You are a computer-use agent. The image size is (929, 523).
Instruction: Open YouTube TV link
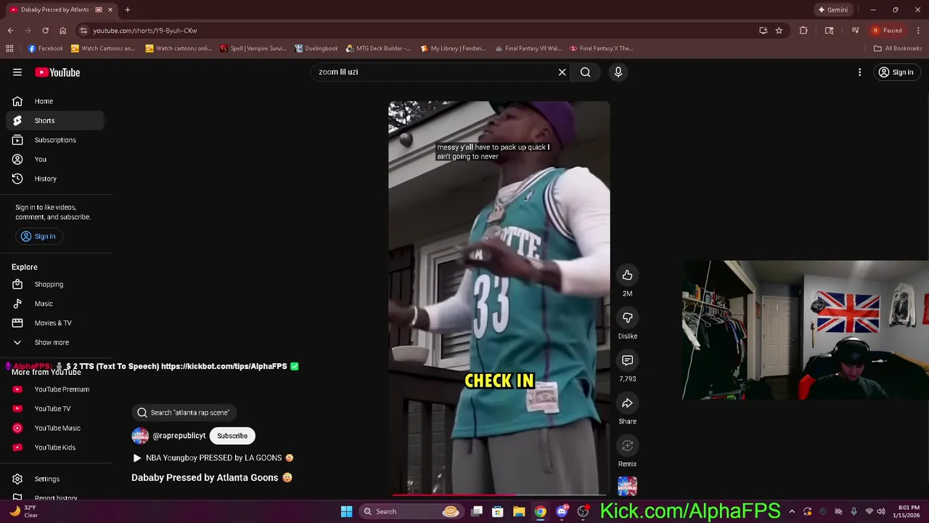(x=55, y=409)
